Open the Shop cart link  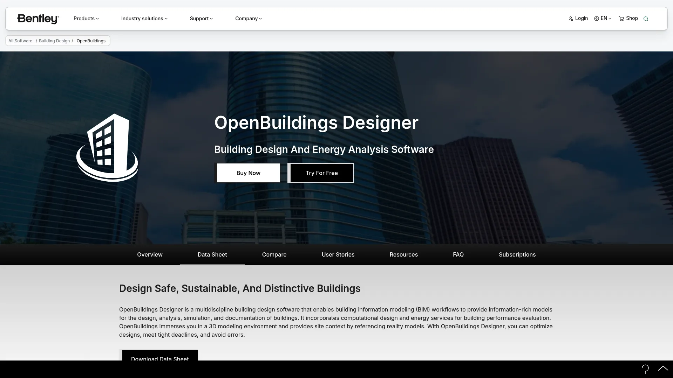click(628, 19)
